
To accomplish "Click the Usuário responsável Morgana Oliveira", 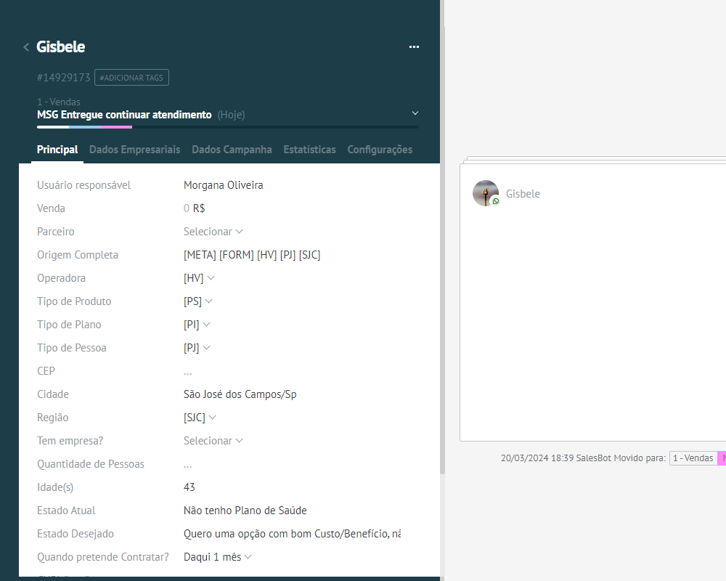I will (223, 185).
